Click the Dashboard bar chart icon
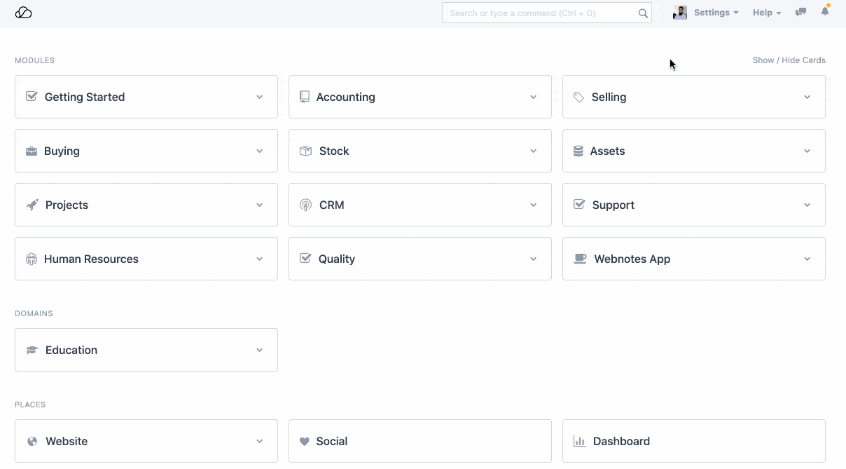Viewport: 846px width, 469px height. (579, 441)
